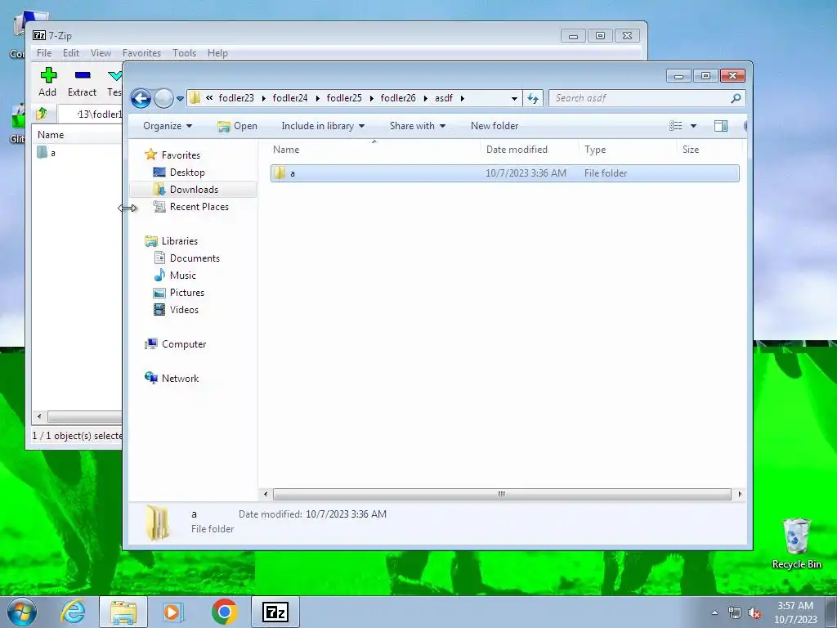Go back in Explorer navigation
This screenshot has width=837, height=628.
click(x=141, y=98)
